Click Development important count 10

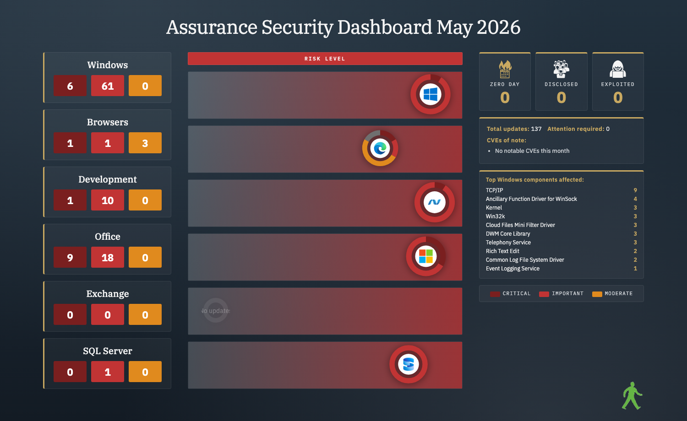108,200
